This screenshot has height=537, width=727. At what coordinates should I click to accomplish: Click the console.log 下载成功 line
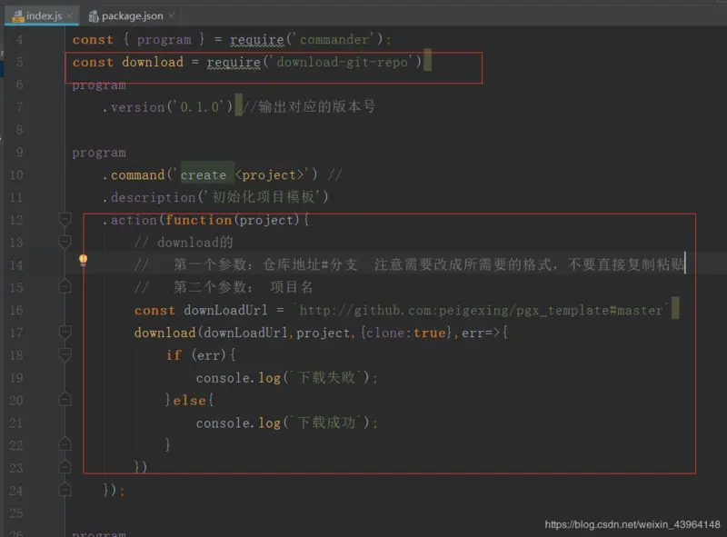coord(287,423)
